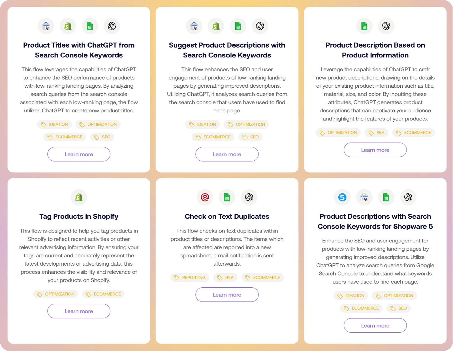Image resolution: width=453 pixels, height=351 pixels.
Task: Select the REPORTING tag on Check on Text Duplicates
Action: (x=190, y=277)
